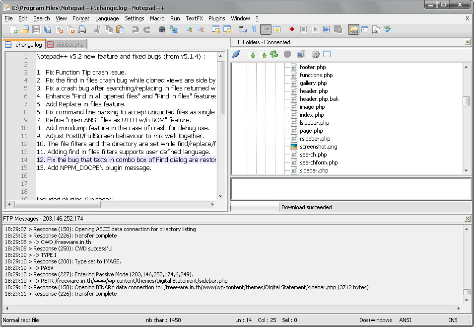Stop macro recording with the square icon
This screenshot has height=327, width=474.
(303, 29)
